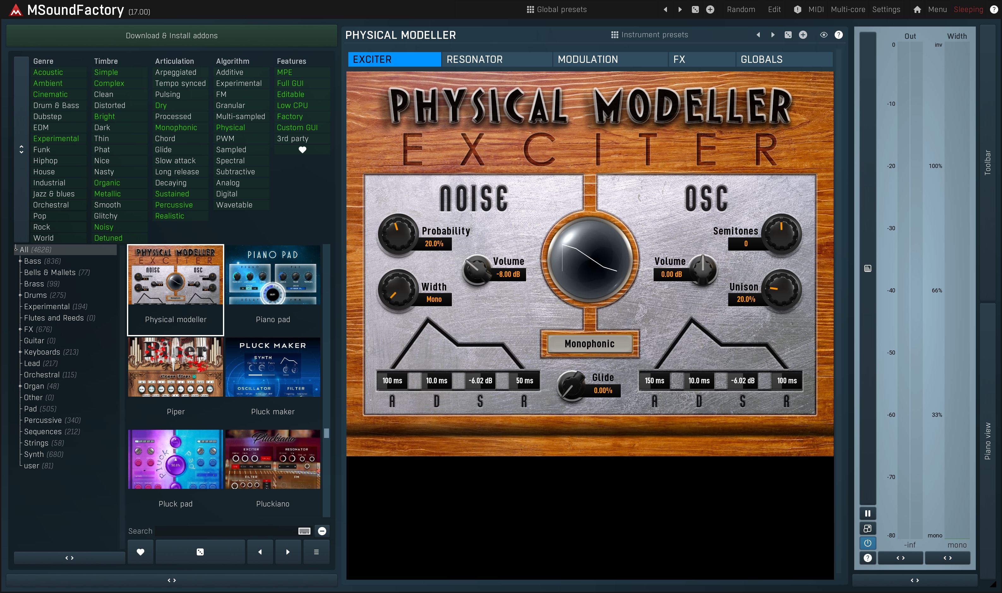Screen dimensions: 1002x593
Task: Toggle the meter power enable button
Action: click(x=867, y=543)
